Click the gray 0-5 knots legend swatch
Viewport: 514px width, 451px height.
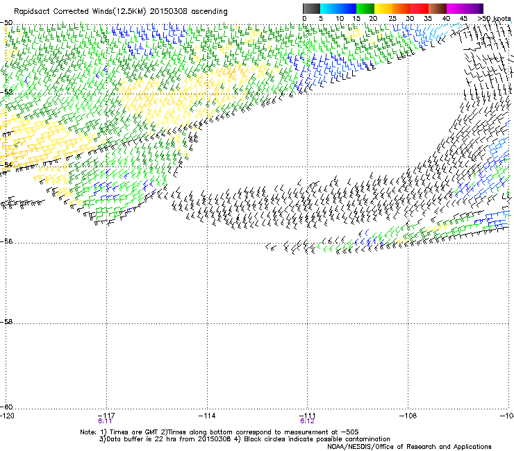311,8
